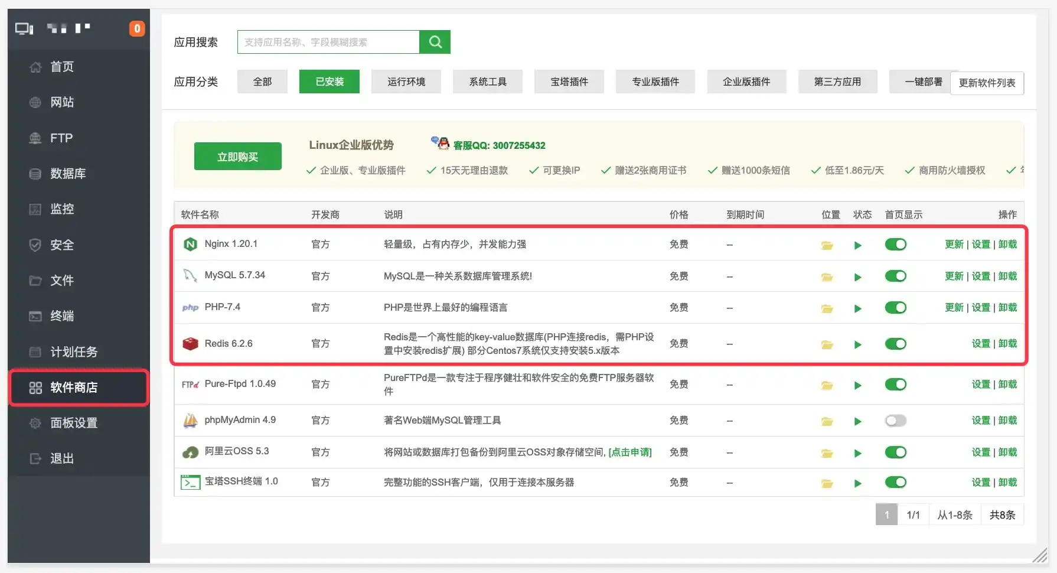Click the 首页 home icon in sidebar
The image size is (1057, 573).
(x=35, y=67)
